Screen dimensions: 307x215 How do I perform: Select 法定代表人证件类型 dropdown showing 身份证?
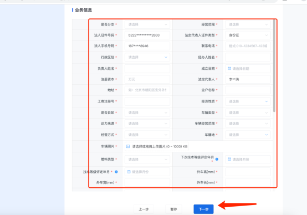point(248,35)
